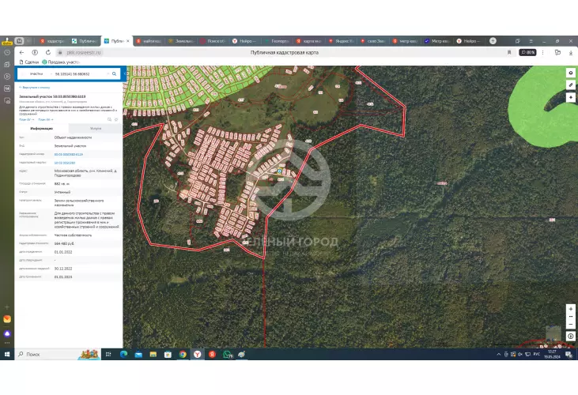This screenshot has height=395, width=578.
Task: Select the map measure ruler tool
Action: 571,85
